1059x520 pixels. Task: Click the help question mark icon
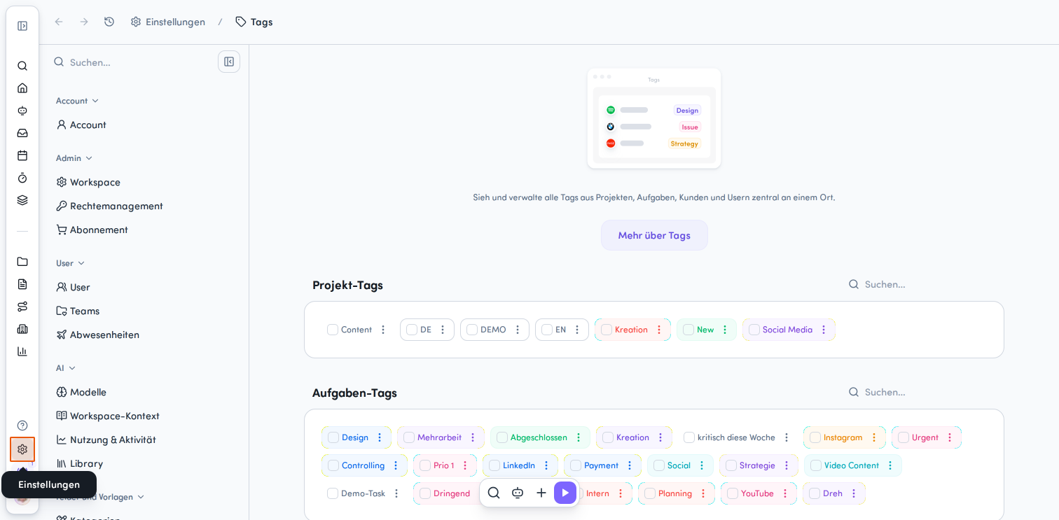tap(22, 426)
